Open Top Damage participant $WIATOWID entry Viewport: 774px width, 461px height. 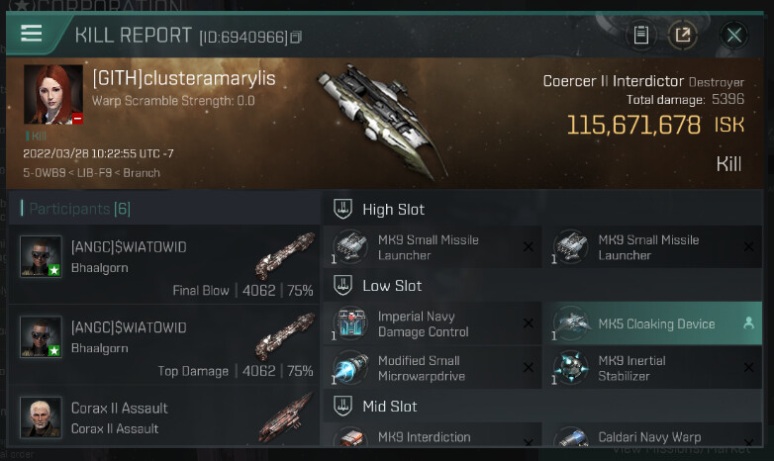coord(164,345)
